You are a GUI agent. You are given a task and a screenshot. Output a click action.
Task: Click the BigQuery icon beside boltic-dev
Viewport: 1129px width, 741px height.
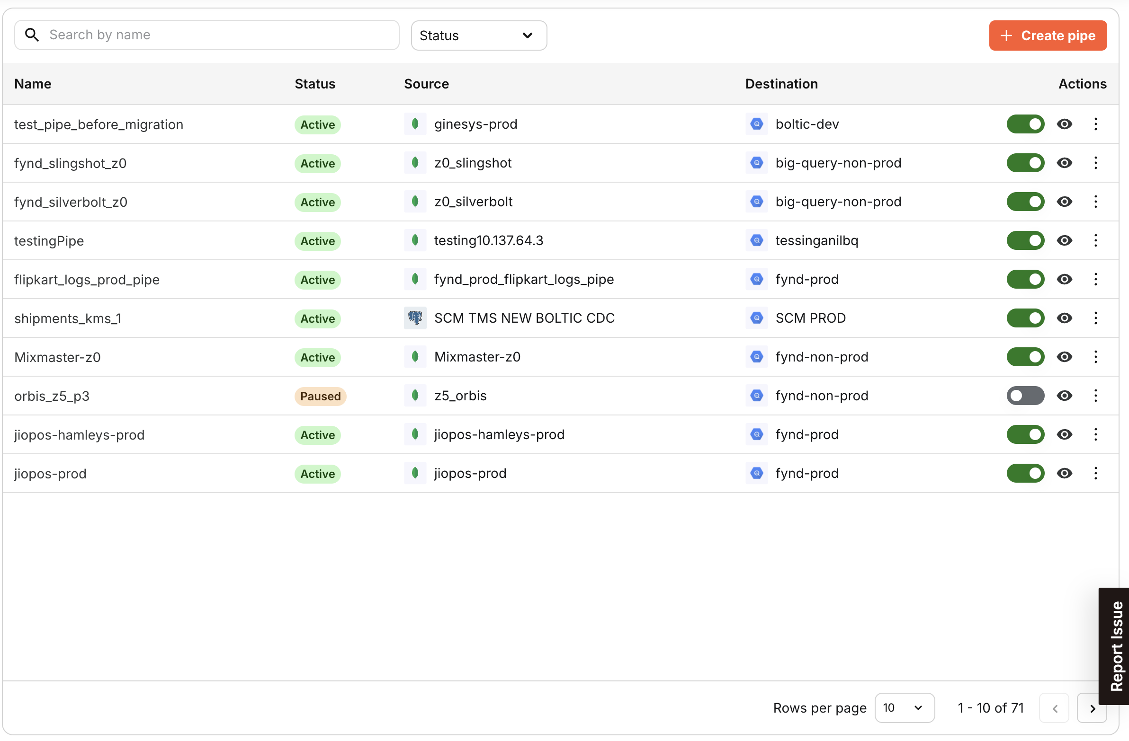(x=757, y=124)
